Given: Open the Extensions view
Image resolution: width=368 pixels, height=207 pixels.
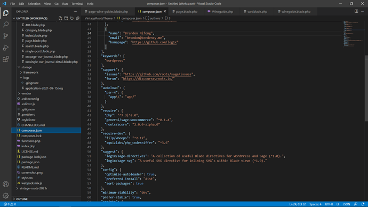Looking at the screenshot, I should (x=6, y=59).
